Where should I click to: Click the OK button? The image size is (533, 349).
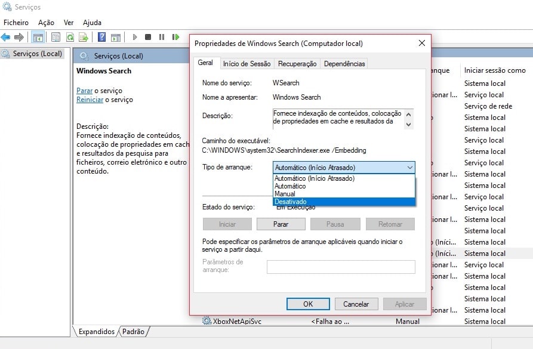[308, 304]
